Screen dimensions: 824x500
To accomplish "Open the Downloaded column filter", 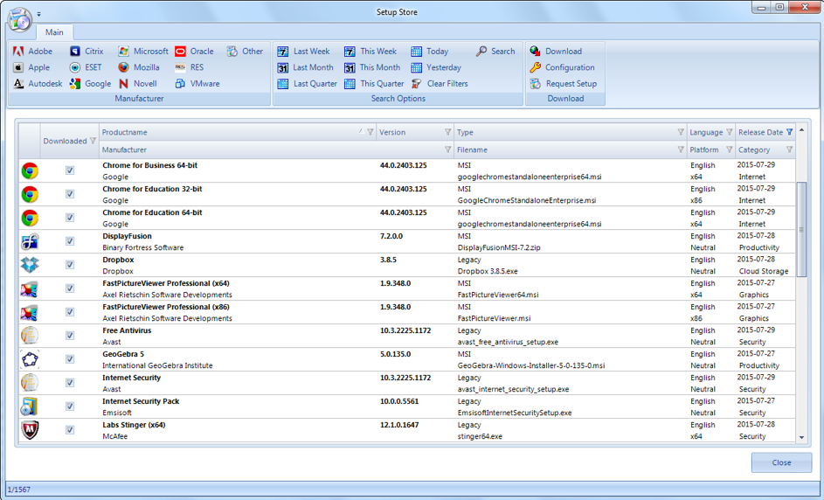I will (x=93, y=141).
